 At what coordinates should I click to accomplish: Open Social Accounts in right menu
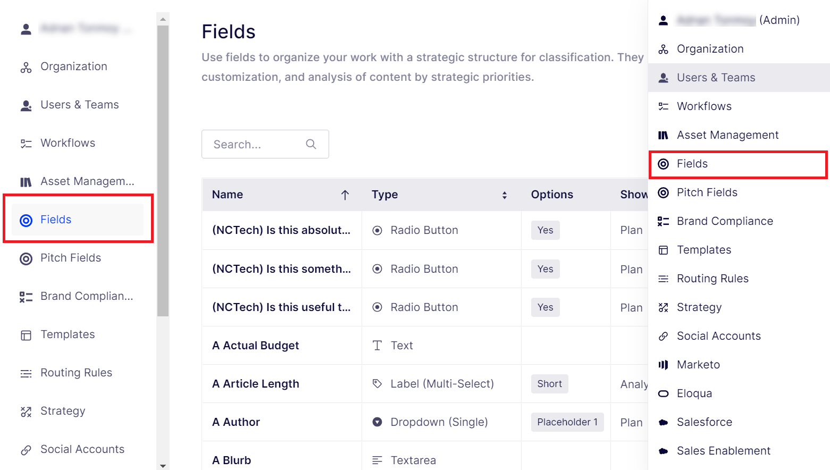pyautogui.click(x=718, y=336)
